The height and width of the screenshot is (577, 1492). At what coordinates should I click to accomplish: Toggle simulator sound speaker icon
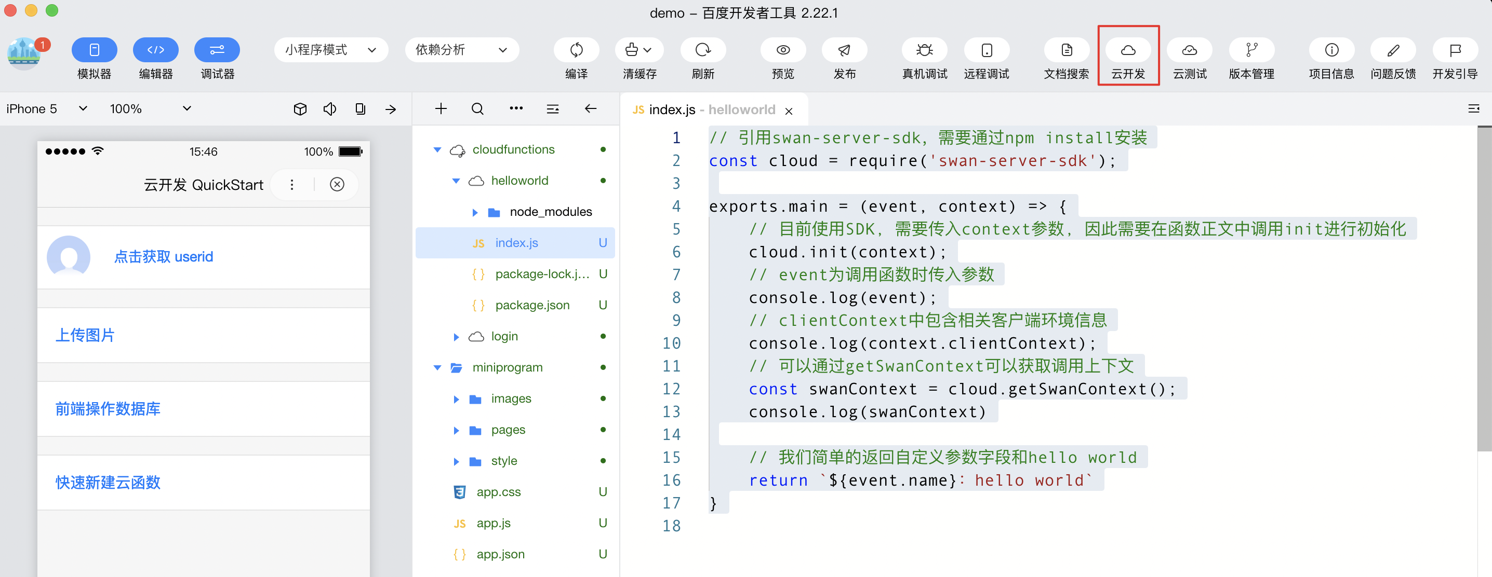329,109
